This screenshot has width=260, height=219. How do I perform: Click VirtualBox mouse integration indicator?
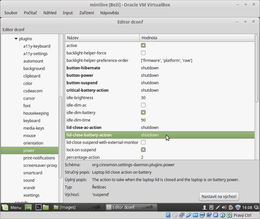pyautogui.click(x=222, y=215)
